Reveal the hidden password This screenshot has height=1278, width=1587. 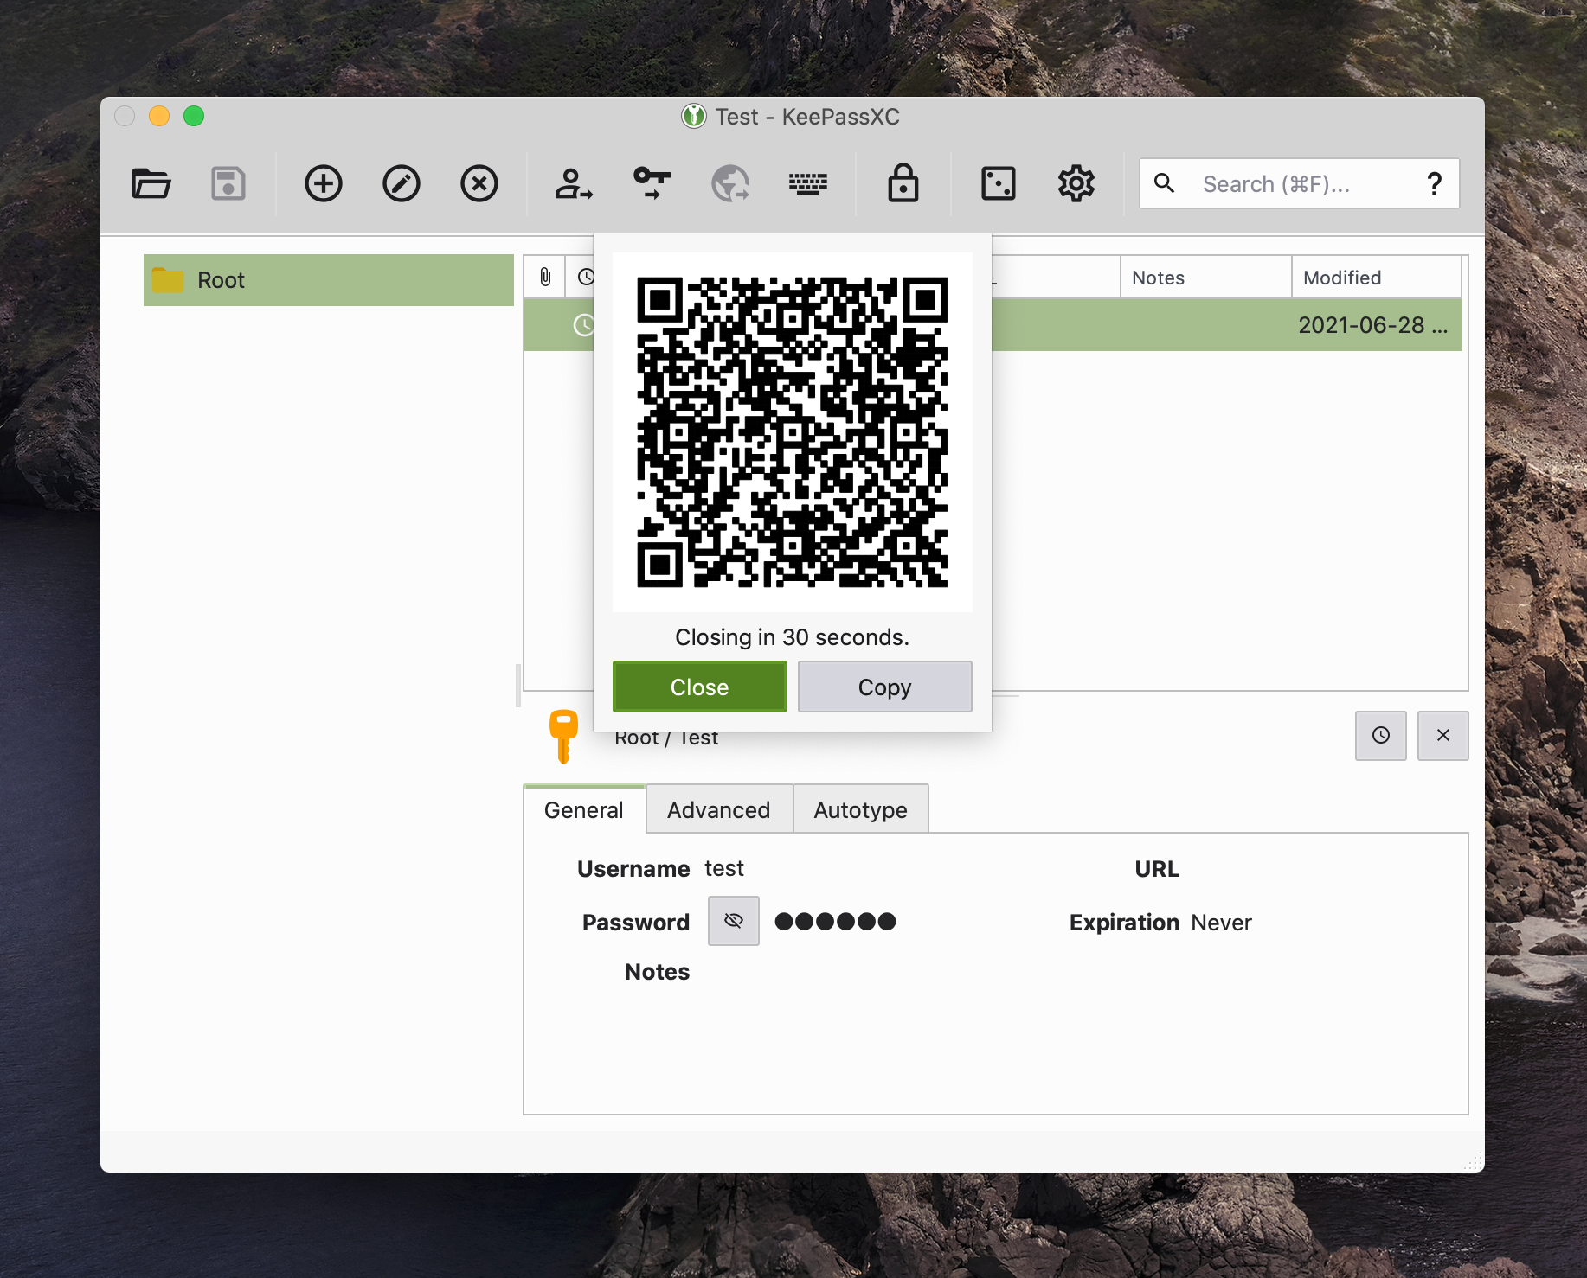pos(733,920)
